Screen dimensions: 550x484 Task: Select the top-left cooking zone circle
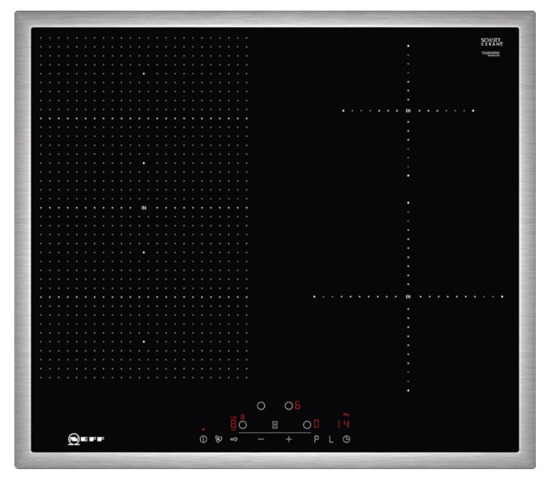(260, 406)
